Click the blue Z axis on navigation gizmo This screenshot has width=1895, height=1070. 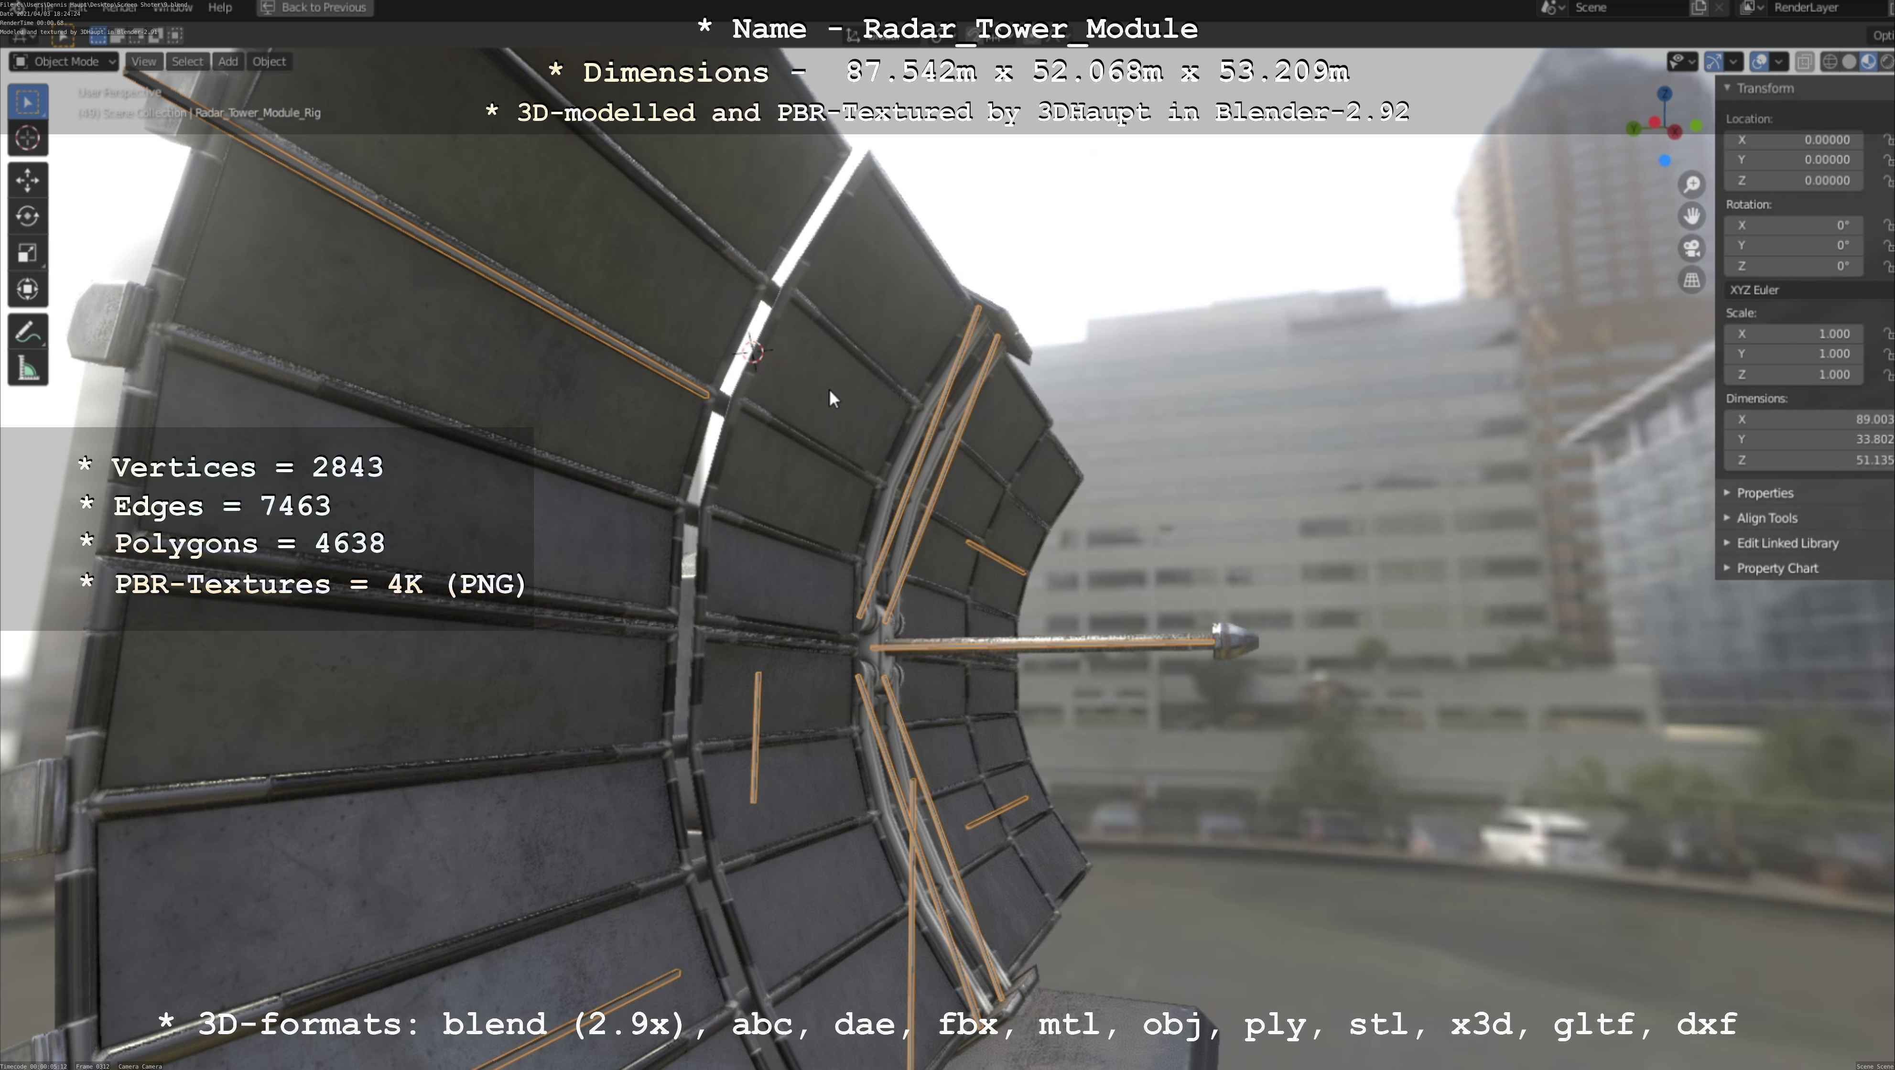pos(1665,93)
